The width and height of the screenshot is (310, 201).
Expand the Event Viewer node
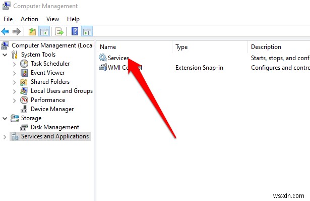click(14, 73)
